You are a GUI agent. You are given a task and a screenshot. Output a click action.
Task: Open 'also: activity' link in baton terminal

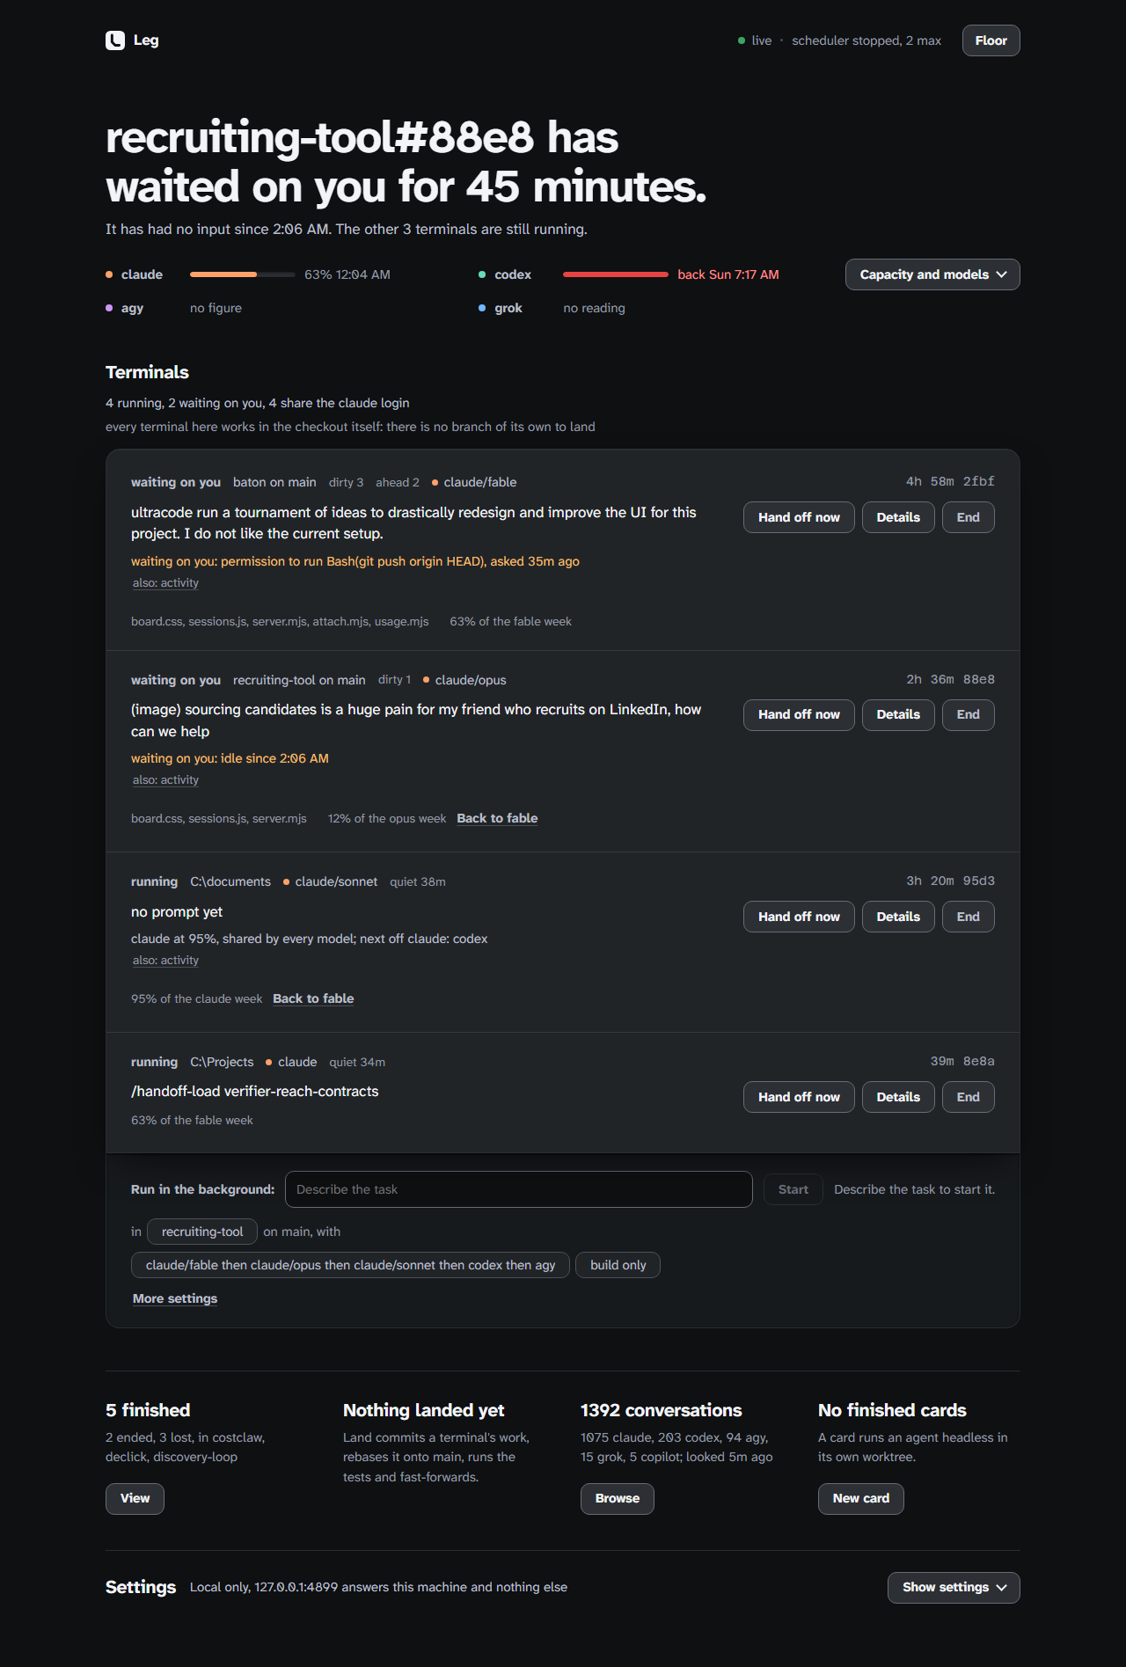[165, 583]
